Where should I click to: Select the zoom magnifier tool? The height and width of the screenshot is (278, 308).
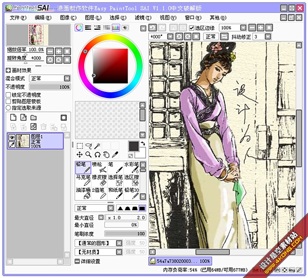89,155
